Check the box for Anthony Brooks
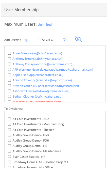 pyautogui.click(x=10, y=59)
